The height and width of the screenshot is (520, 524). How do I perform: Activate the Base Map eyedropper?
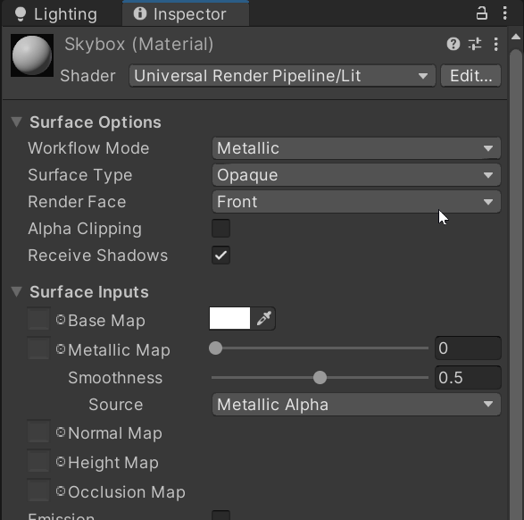(x=263, y=318)
